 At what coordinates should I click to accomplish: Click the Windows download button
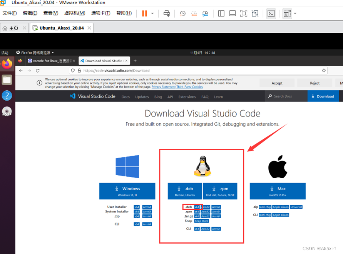(127, 191)
